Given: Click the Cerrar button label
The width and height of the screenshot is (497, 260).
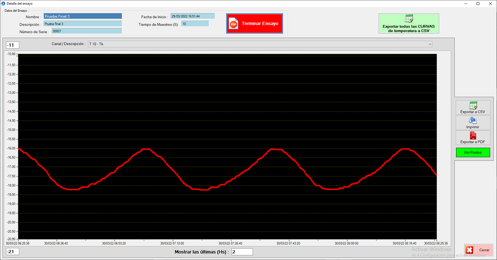Looking at the screenshot, I should (x=484, y=250).
